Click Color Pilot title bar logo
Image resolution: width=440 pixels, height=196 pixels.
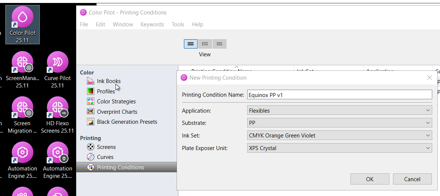click(x=83, y=12)
